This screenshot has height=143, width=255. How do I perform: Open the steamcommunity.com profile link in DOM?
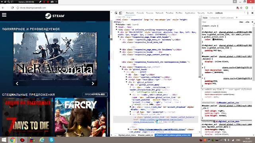[x=162, y=129]
